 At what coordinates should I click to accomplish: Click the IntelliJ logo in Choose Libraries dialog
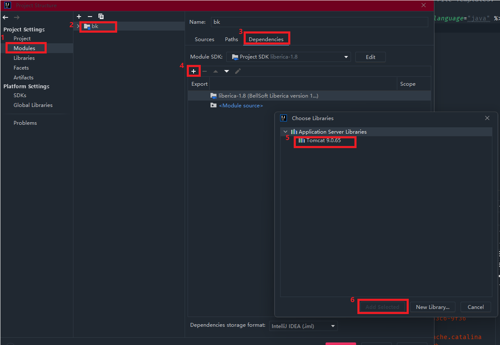tap(283, 118)
